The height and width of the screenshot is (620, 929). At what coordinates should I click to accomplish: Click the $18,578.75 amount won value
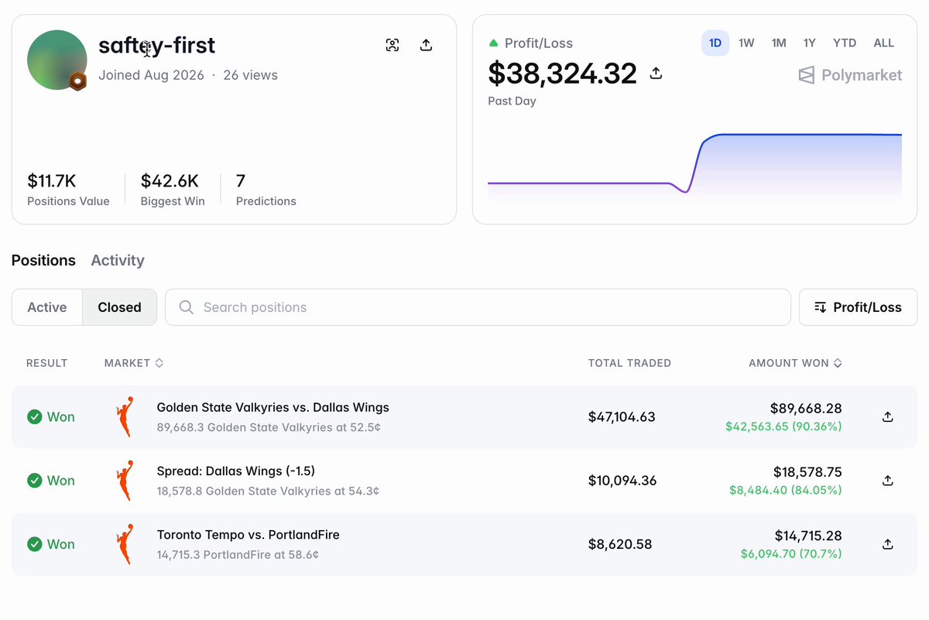click(x=807, y=472)
